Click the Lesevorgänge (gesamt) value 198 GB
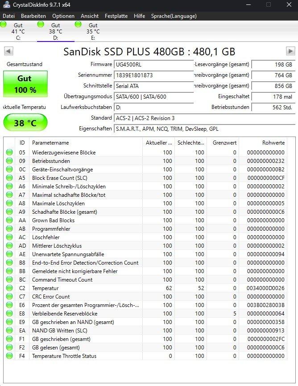 tap(273, 65)
